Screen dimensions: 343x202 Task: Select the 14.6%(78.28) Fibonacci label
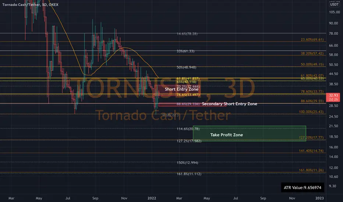[x=187, y=34]
